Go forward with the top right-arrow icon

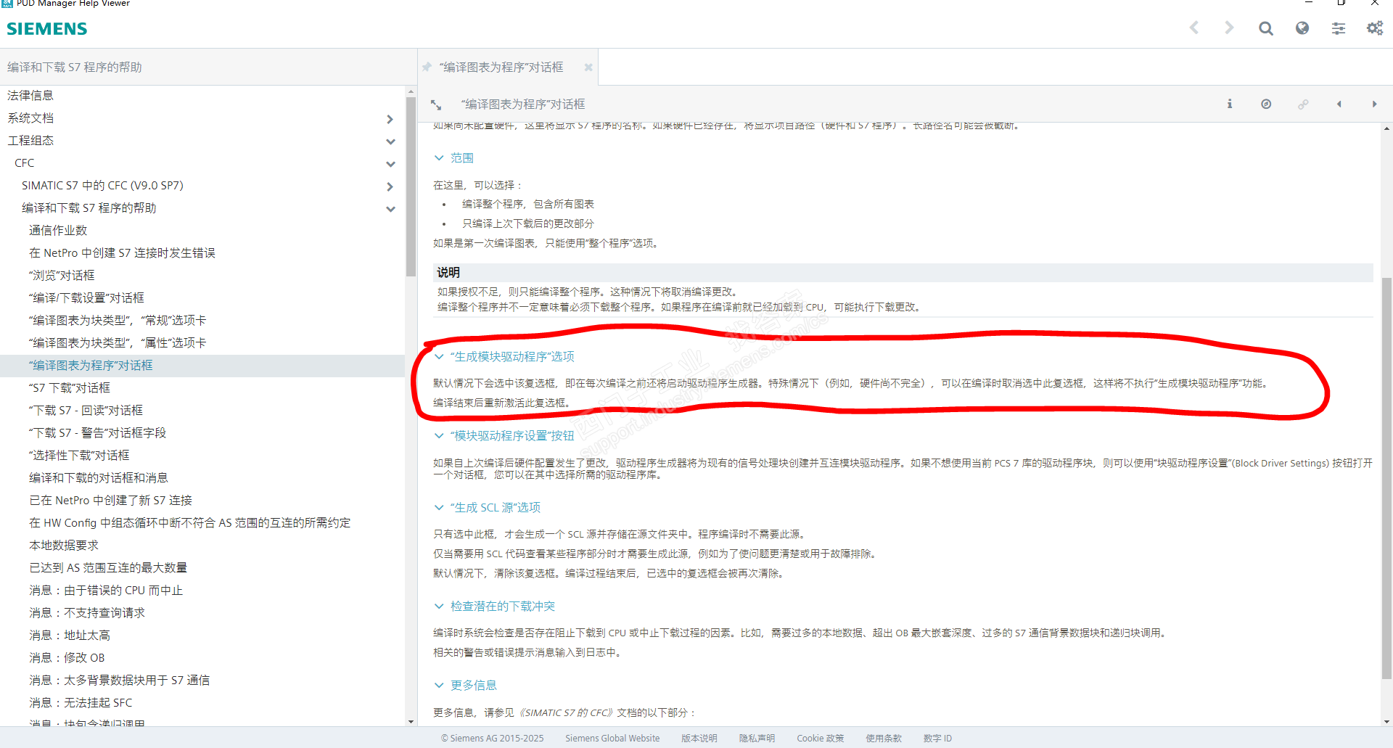(1229, 28)
